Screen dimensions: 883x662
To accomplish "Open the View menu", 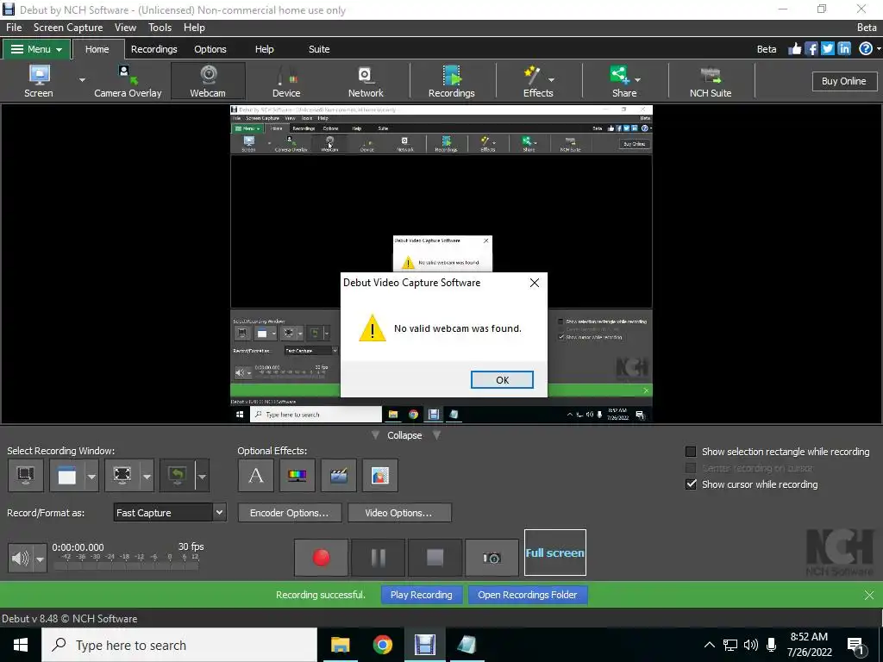I will coord(125,28).
